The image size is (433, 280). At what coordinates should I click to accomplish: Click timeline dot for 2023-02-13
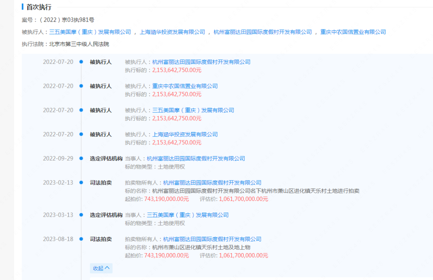click(81, 183)
